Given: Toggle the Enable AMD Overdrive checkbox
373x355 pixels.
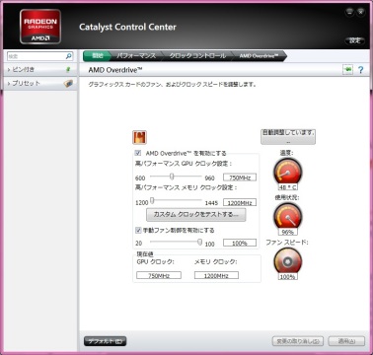Looking at the screenshot, I should [x=138, y=153].
